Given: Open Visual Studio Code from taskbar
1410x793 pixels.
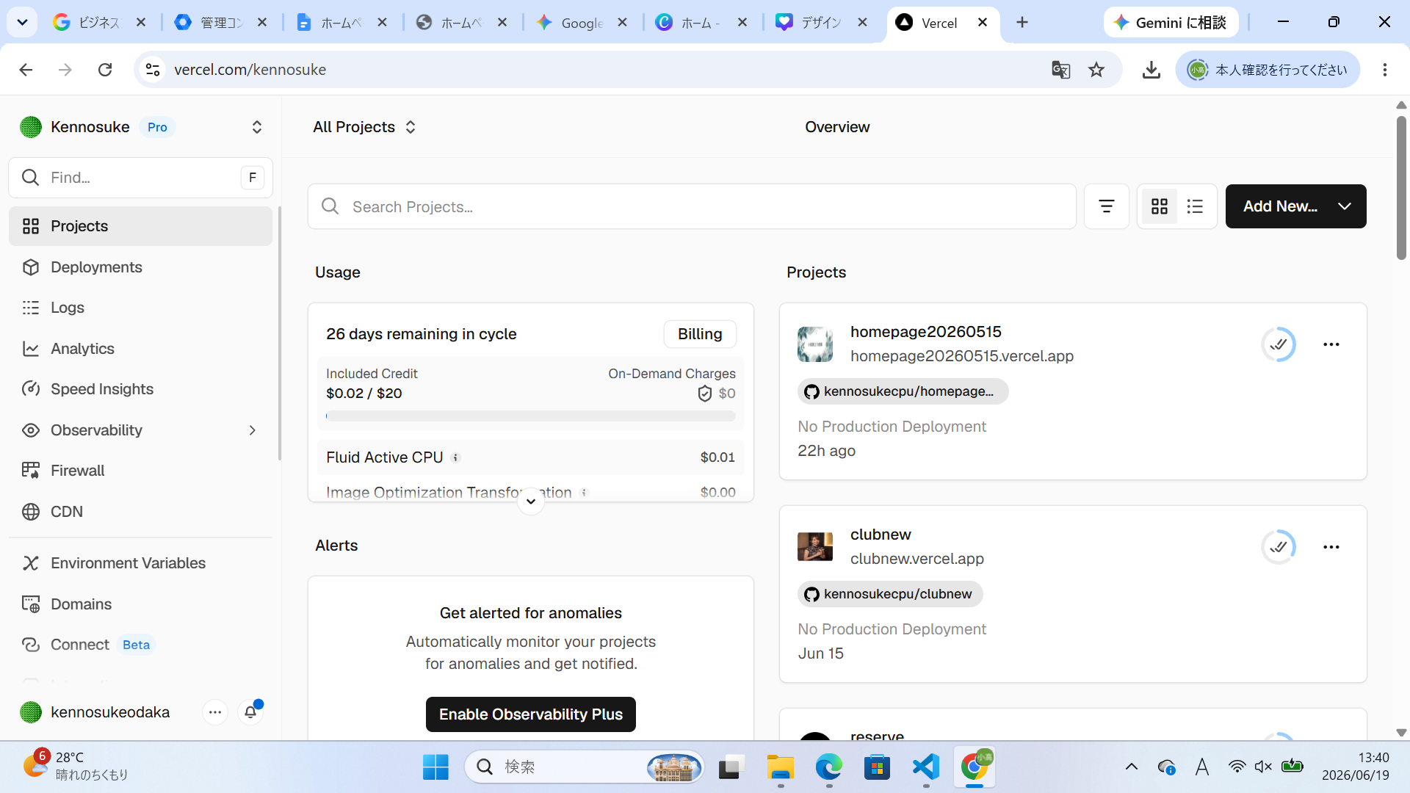Looking at the screenshot, I should click(926, 767).
